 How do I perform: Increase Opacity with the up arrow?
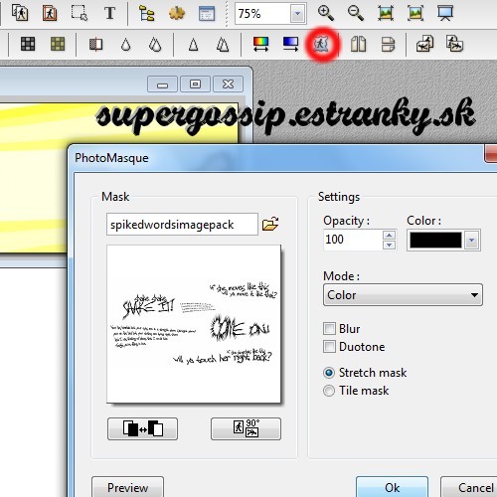(x=389, y=235)
